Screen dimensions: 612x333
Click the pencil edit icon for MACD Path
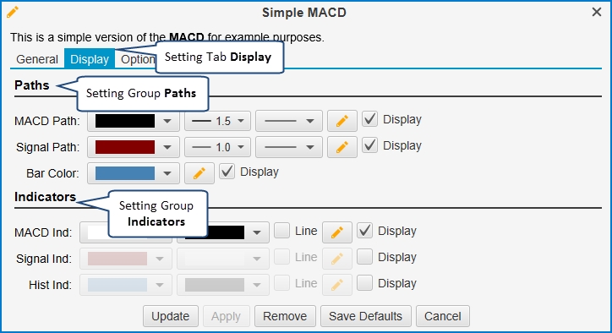click(x=342, y=121)
